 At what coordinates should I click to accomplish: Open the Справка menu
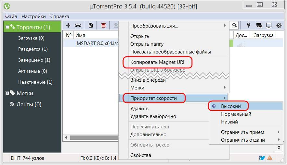click(x=60, y=17)
